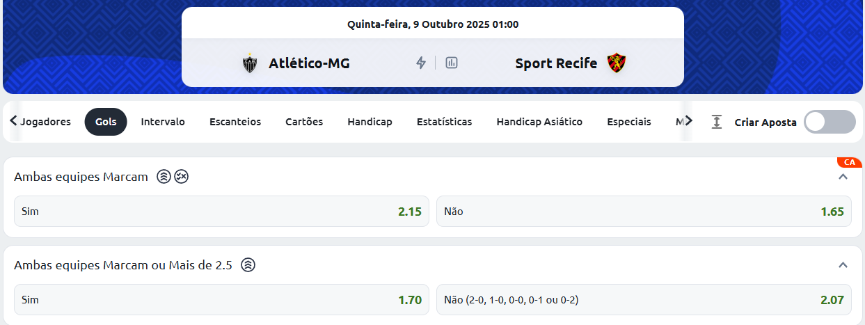Viewport: 865px width, 325px height.
Task: Click the Atlético-MG team crest
Action: (x=249, y=63)
